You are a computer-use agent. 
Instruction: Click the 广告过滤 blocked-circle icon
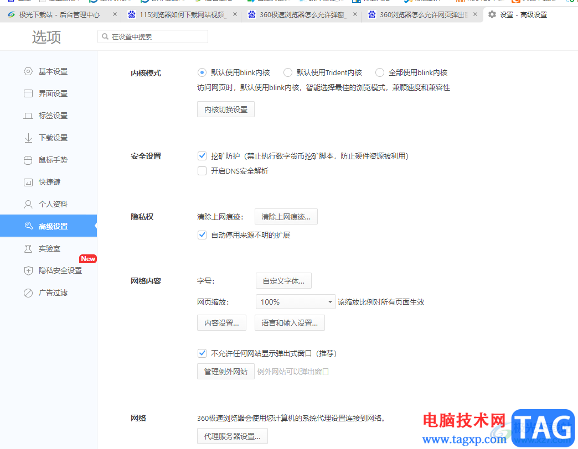coord(28,293)
